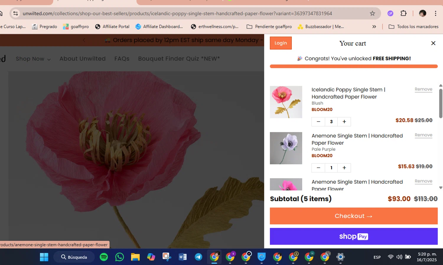This screenshot has width=443, height=265.
Task: Click Subtotal (5 items) label
Action: click(301, 199)
